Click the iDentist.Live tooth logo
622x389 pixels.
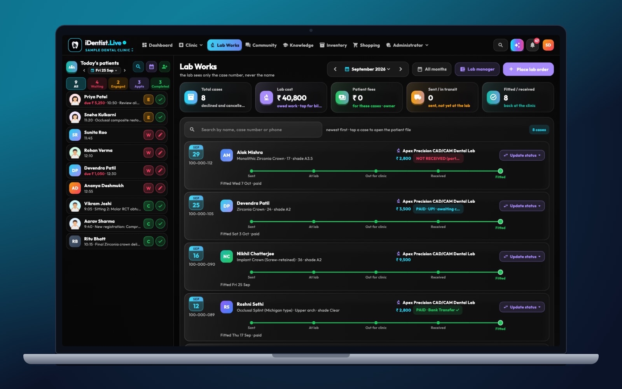click(x=75, y=45)
